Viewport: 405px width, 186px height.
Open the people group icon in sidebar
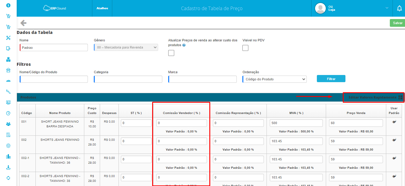click(8, 124)
